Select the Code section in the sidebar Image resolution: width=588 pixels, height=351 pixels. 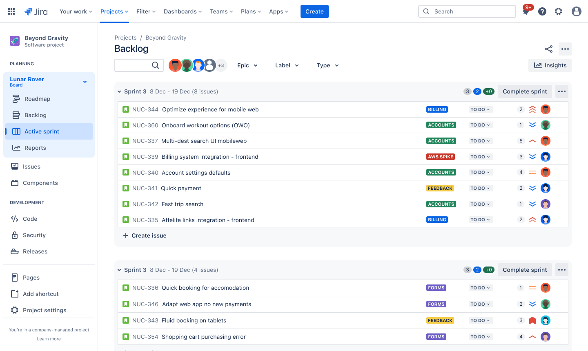click(29, 219)
